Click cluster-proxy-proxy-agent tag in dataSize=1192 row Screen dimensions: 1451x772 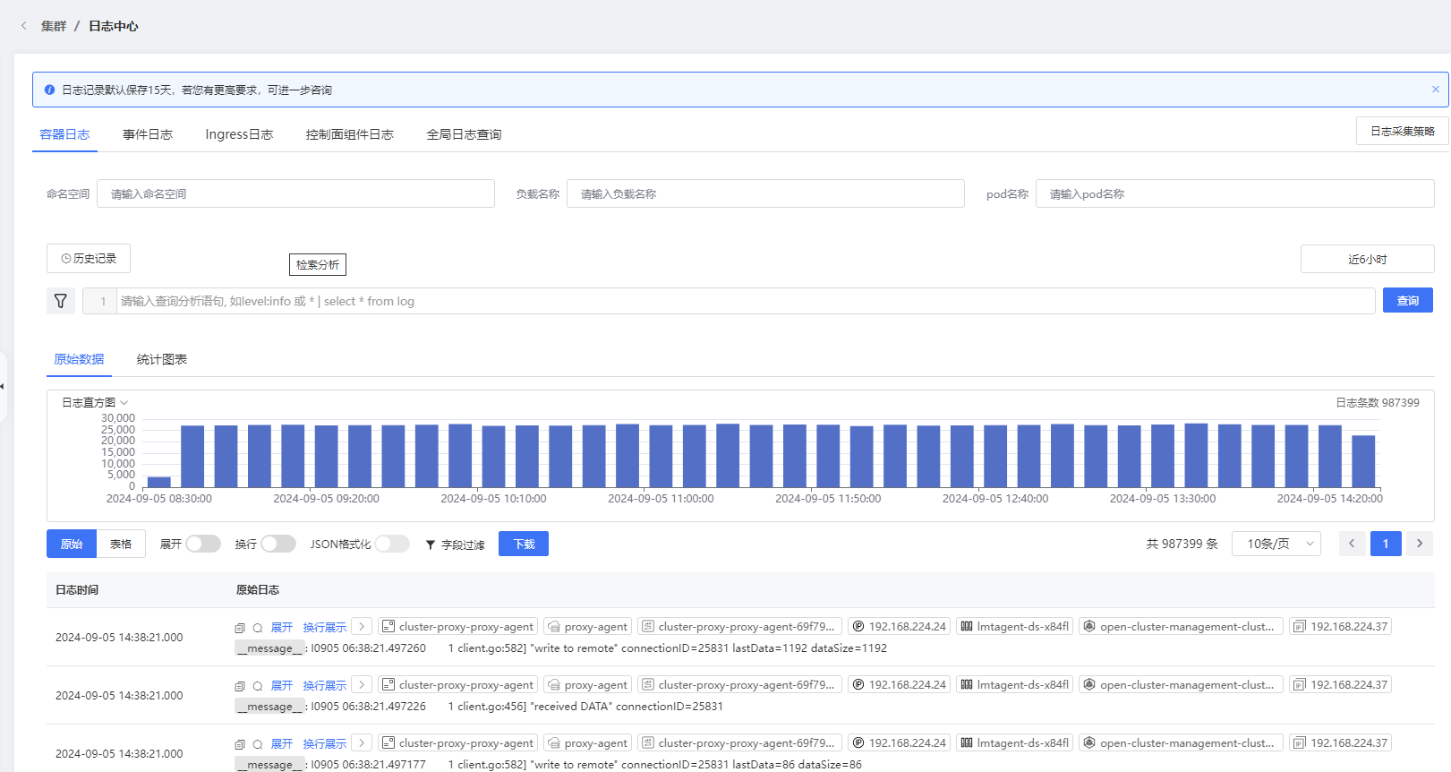tap(457, 627)
